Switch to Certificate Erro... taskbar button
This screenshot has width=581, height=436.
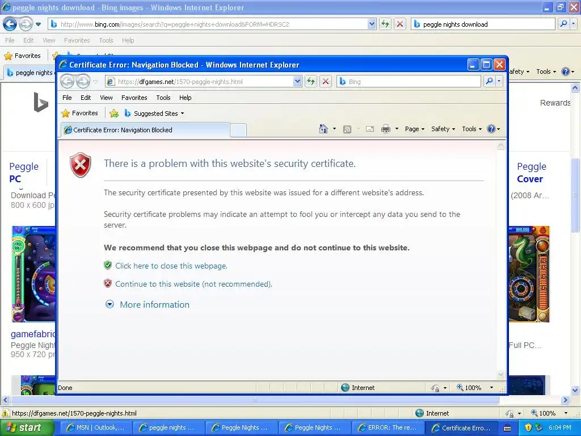point(462,427)
